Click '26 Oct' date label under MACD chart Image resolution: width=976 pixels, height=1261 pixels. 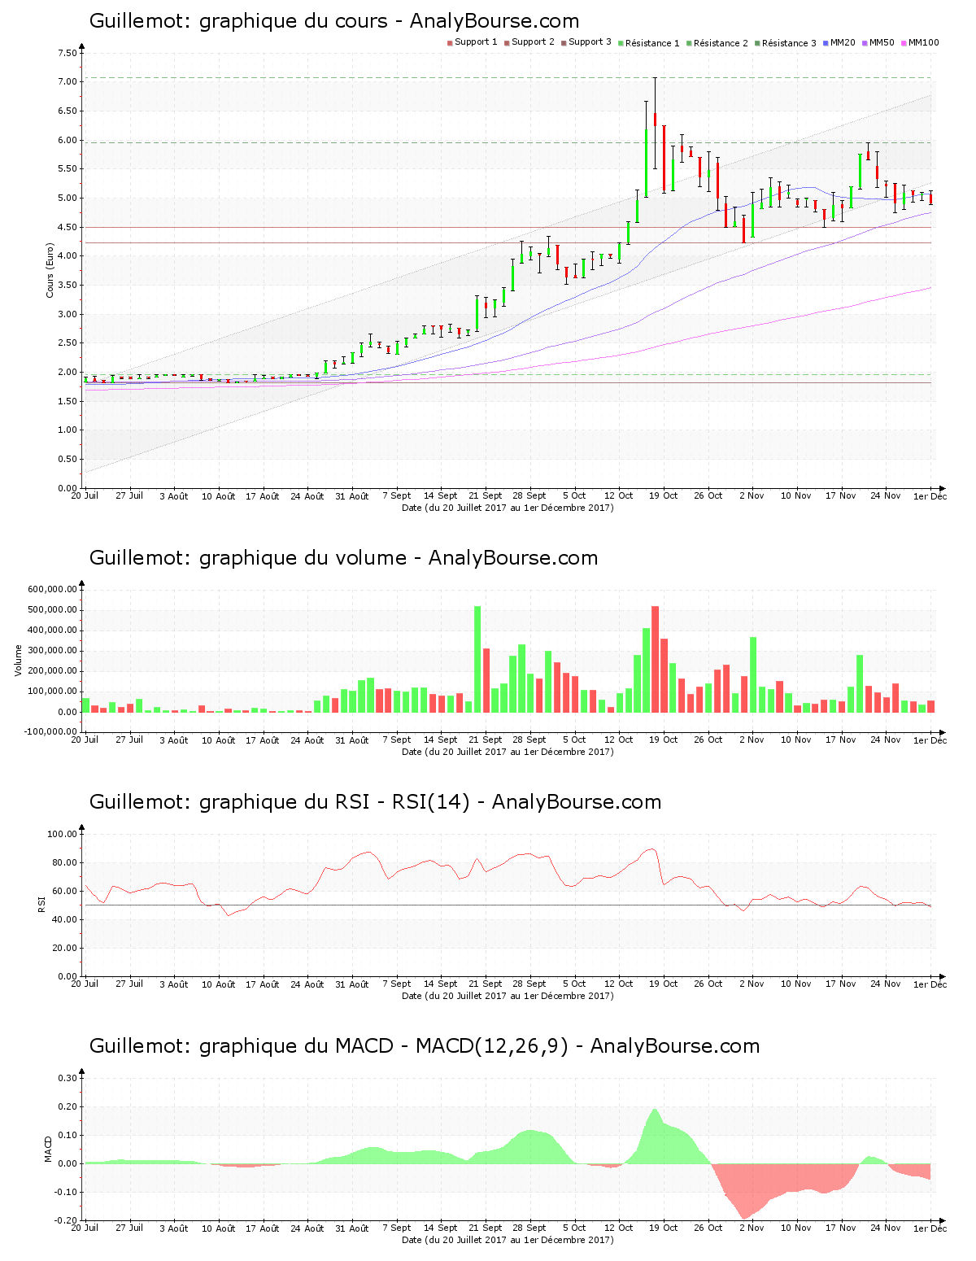click(x=708, y=1228)
